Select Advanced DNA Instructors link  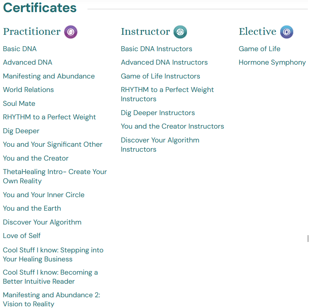[164, 63]
